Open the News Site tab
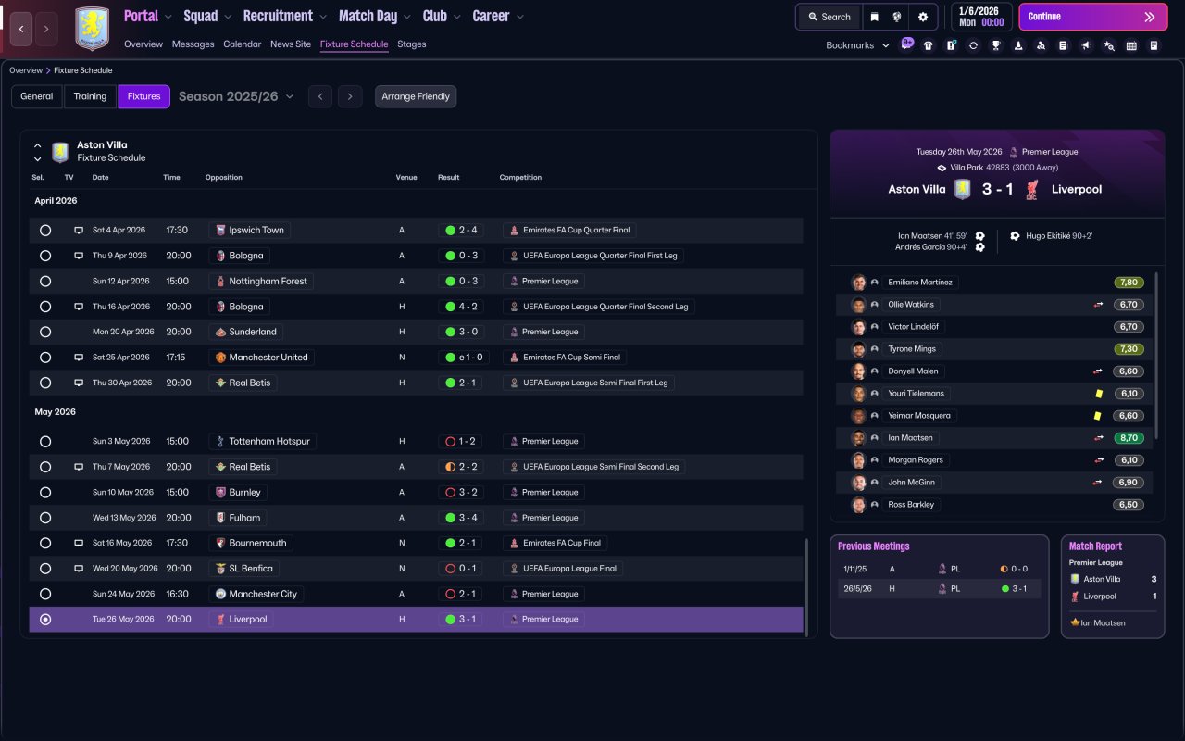The width and height of the screenshot is (1185, 741). coord(291,44)
